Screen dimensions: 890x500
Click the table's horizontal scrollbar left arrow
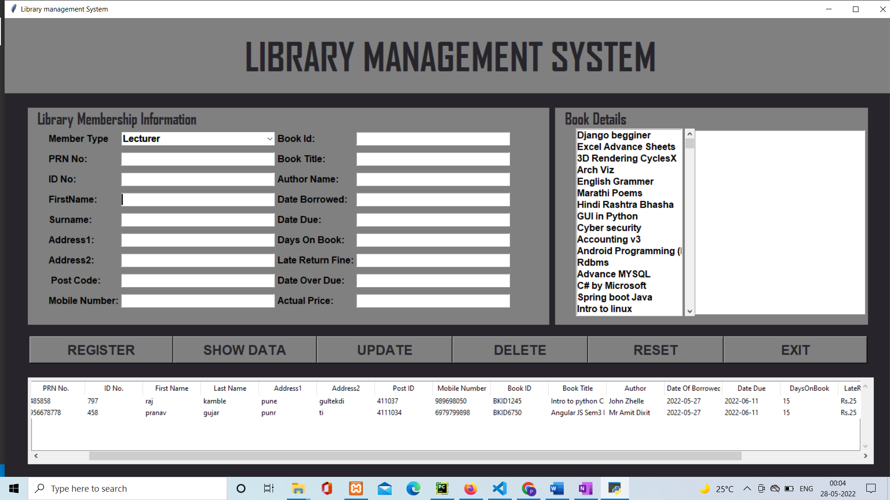[36, 456]
